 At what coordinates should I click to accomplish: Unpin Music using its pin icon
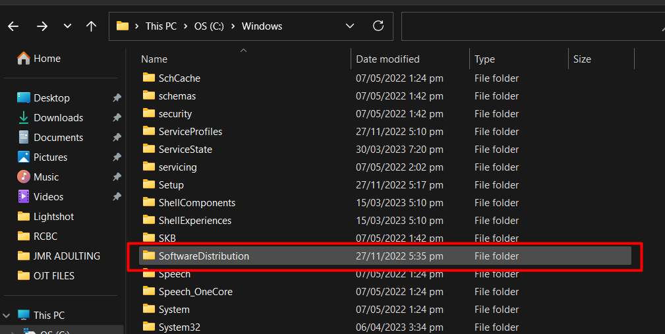click(x=117, y=177)
